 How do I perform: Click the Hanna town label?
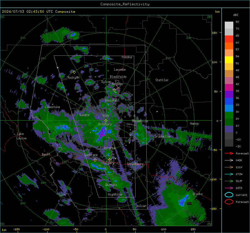click(x=194, y=124)
